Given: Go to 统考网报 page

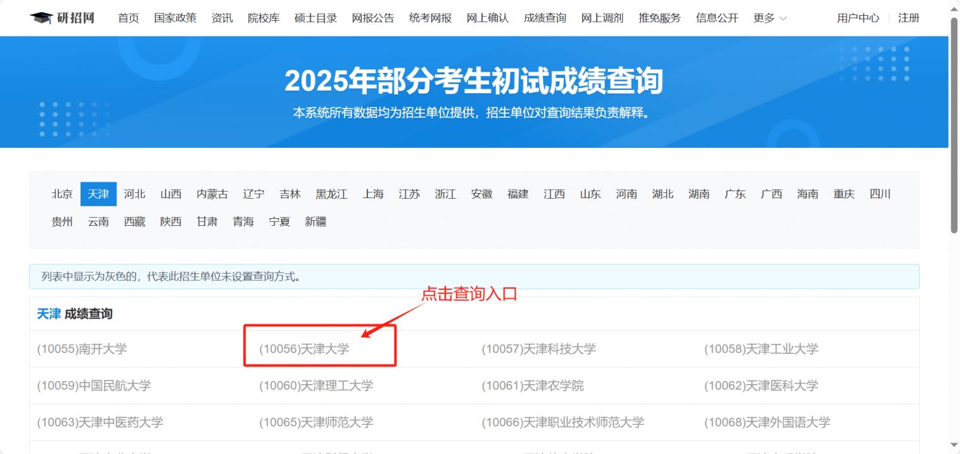Looking at the screenshot, I should tap(430, 18).
